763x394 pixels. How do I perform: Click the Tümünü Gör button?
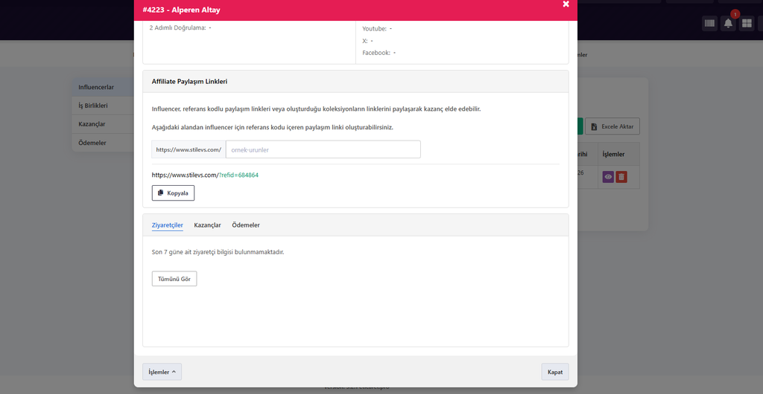click(x=174, y=279)
